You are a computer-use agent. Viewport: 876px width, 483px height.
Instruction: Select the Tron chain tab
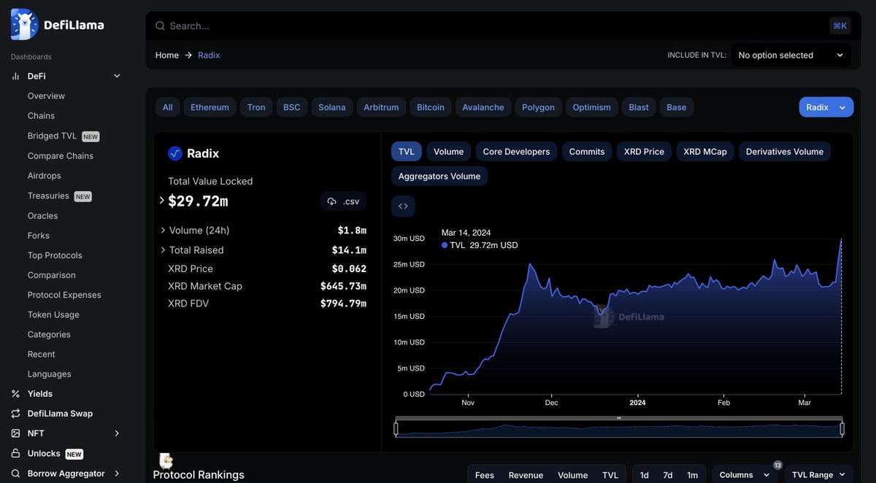pos(256,107)
